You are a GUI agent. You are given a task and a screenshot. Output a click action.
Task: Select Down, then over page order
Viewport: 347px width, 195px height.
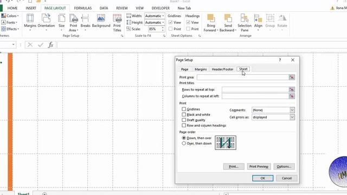(x=184, y=138)
